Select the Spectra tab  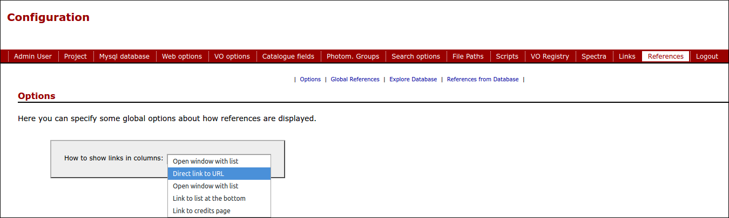594,56
